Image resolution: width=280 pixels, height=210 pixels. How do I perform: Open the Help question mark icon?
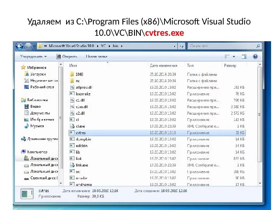coord(255,57)
